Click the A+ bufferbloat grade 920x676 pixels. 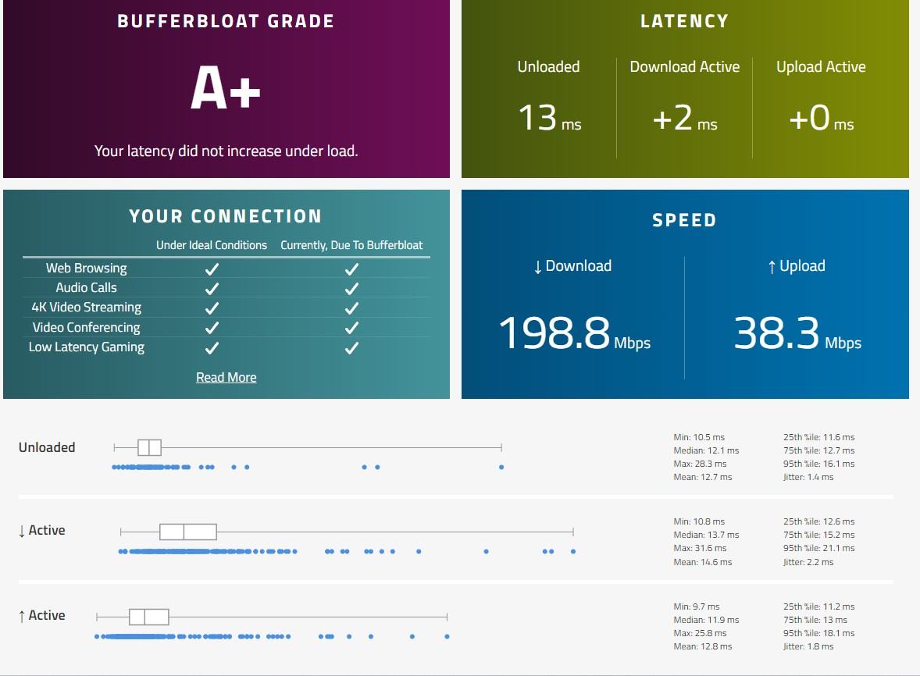pyautogui.click(x=226, y=88)
